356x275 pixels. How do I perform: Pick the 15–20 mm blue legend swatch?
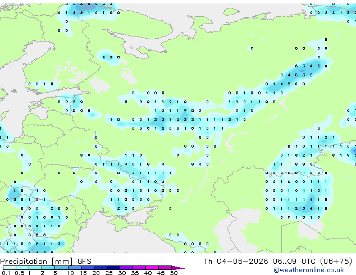[x=87, y=268]
